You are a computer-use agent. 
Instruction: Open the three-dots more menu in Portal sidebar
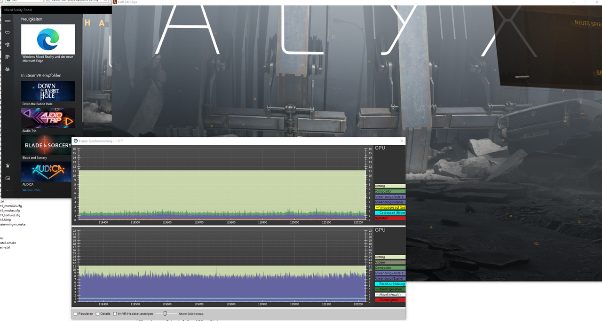coord(8,191)
